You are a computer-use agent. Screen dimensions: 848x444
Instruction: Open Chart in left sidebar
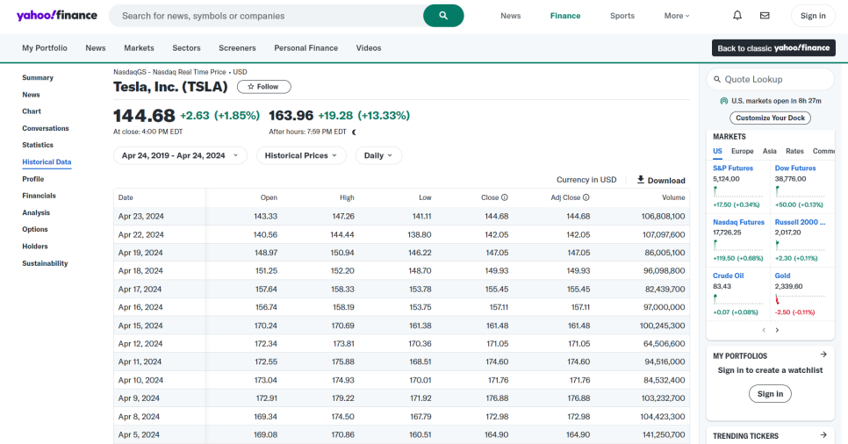[x=32, y=111]
